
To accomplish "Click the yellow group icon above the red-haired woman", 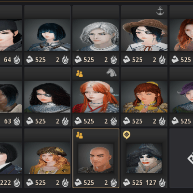I will 80,74.
